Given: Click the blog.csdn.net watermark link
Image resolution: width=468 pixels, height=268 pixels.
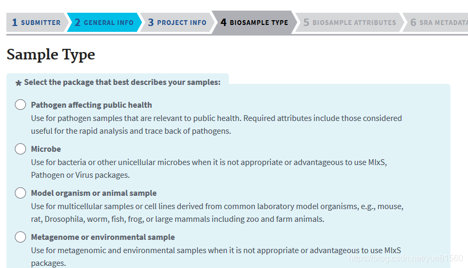Looking at the screenshot, I should tap(405, 258).
